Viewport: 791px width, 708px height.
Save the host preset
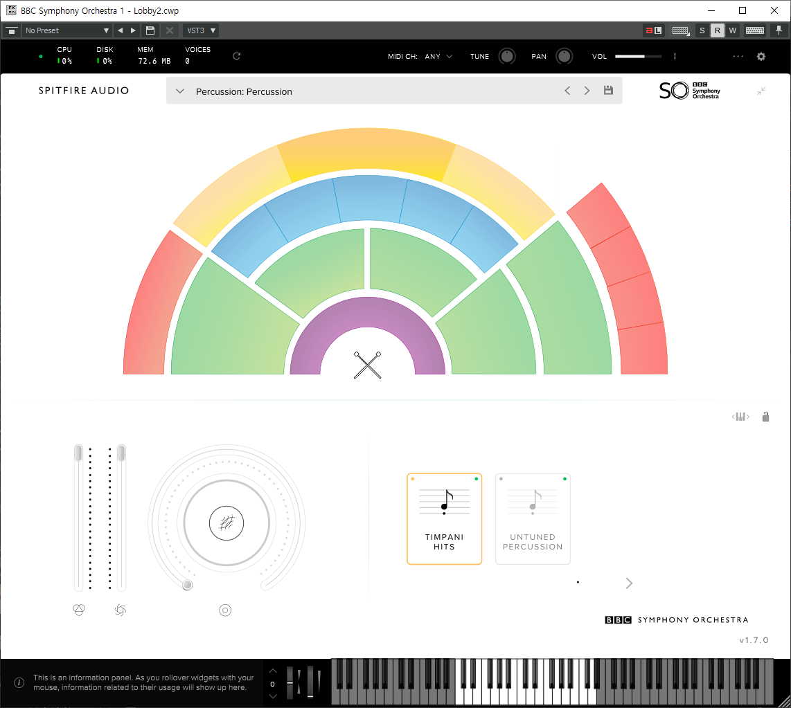150,30
